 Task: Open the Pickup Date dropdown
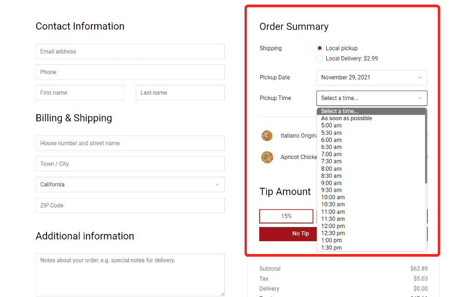[372, 78]
